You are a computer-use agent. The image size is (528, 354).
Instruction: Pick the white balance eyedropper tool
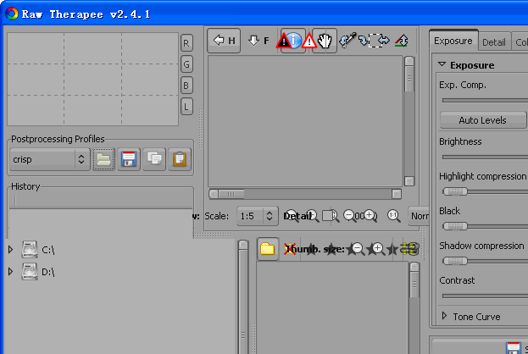click(x=347, y=41)
